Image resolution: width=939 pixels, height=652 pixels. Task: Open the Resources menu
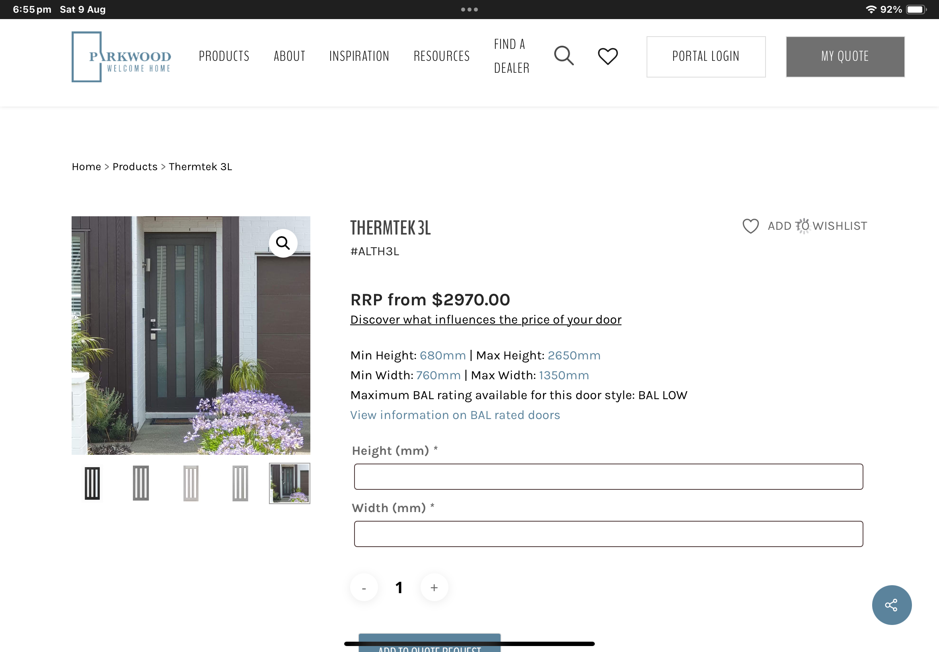click(442, 56)
